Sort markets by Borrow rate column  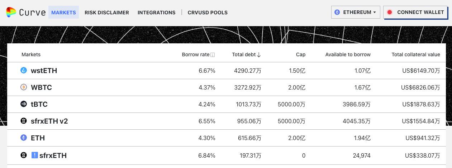[x=195, y=54]
